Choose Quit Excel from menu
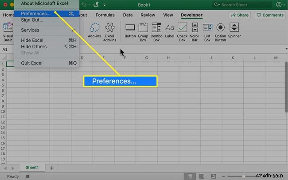 coord(47,63)
